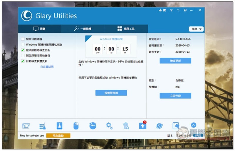Click the 立即升級 button
The height and width of the screenshot is (151, 235).
coord(175,96)
